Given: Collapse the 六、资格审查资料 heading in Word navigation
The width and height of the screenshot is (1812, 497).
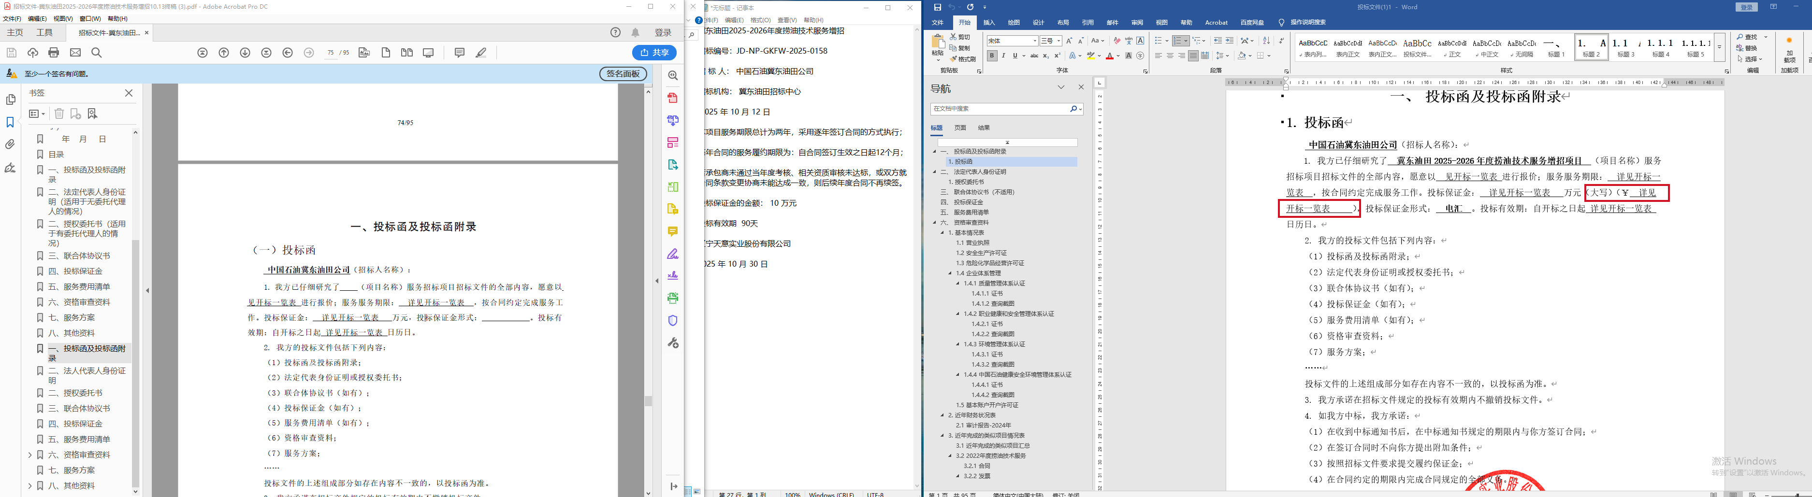Looking at the screenshot, I should pos(935,222).
